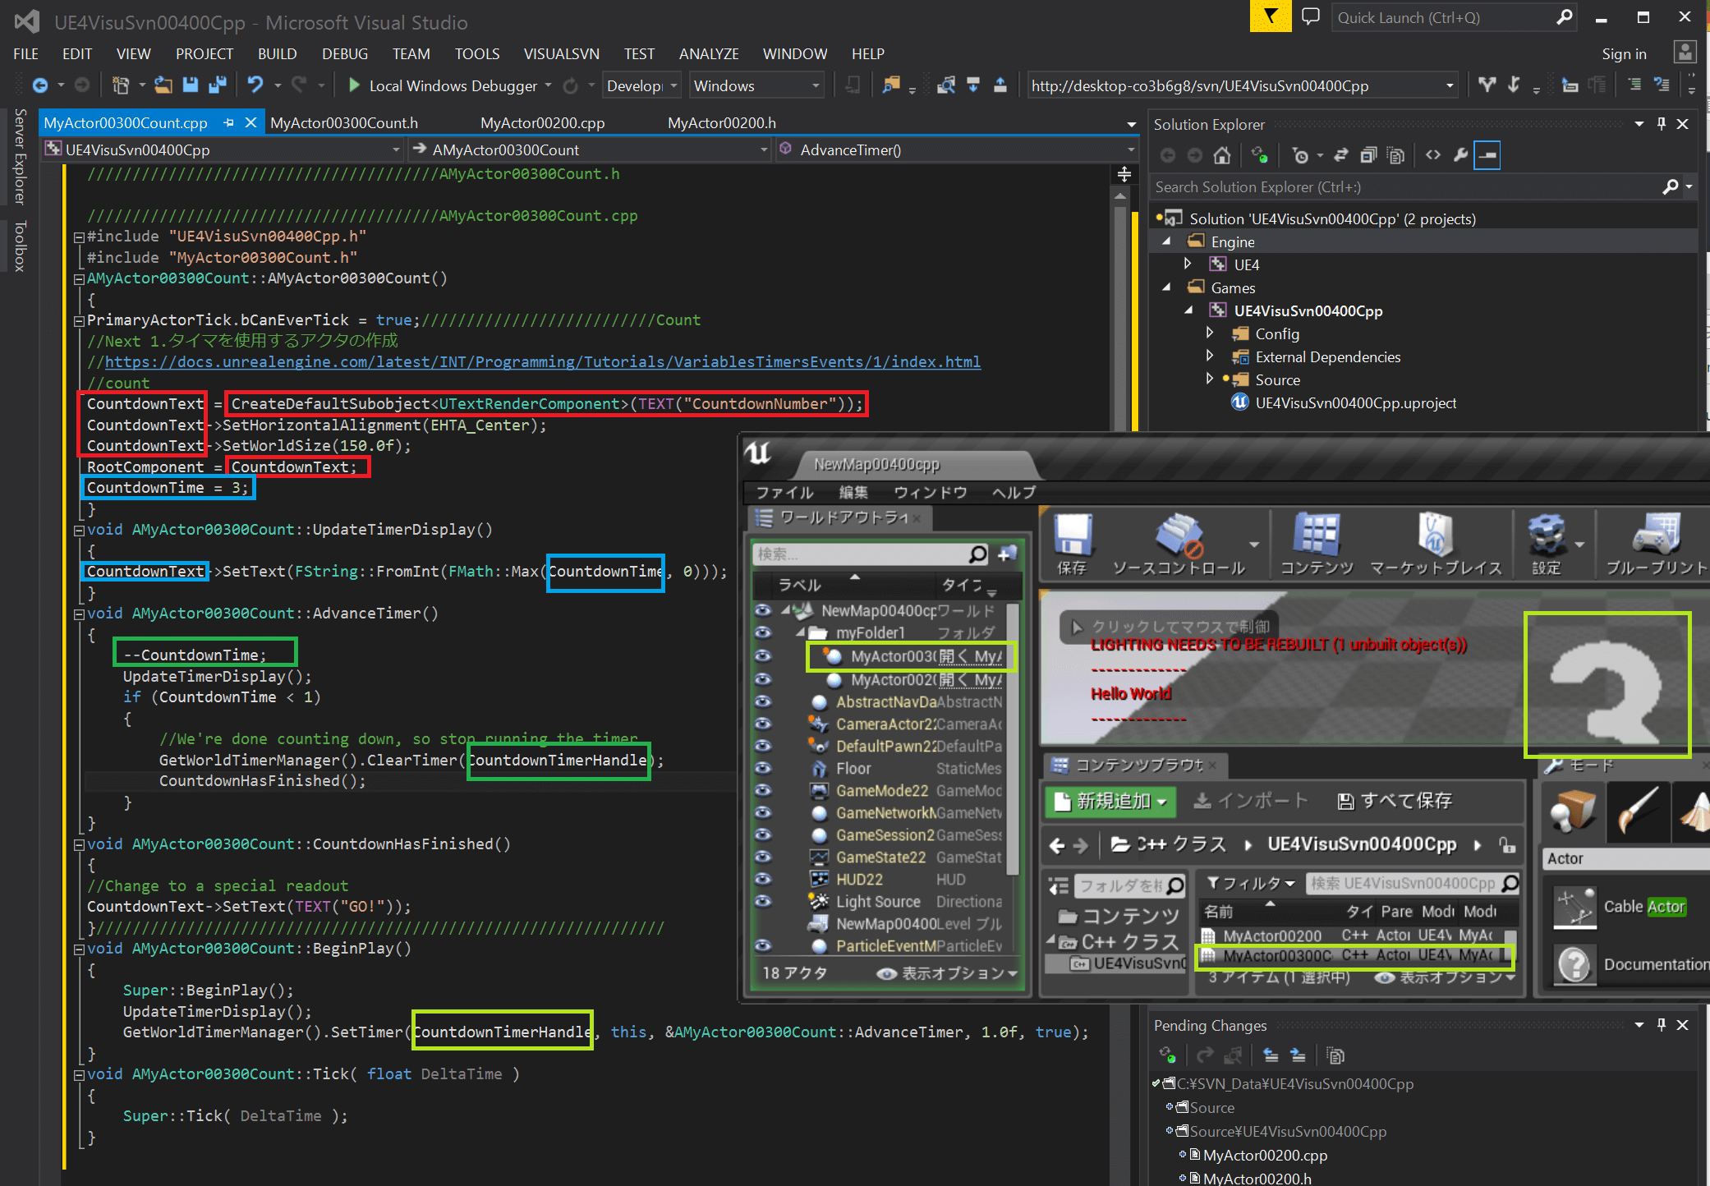Click the split editor window icon
The width and height of the screenshot is (1710, 1186).
[x=1124, y=174]
